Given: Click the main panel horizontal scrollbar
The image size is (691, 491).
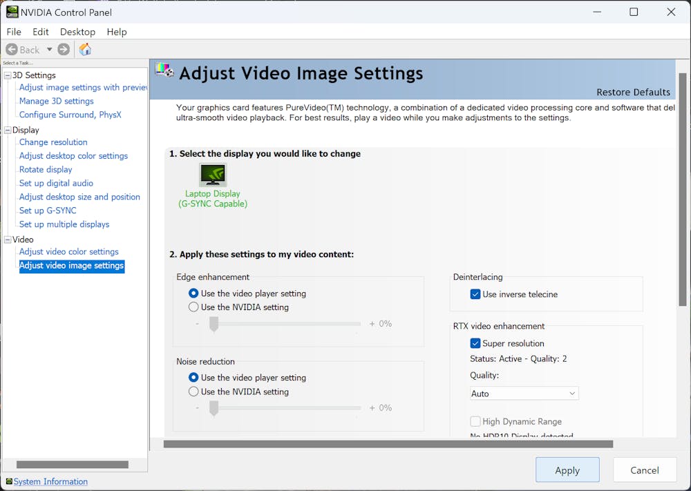Looking at the screenshot, I should click(x=388, y=444).
